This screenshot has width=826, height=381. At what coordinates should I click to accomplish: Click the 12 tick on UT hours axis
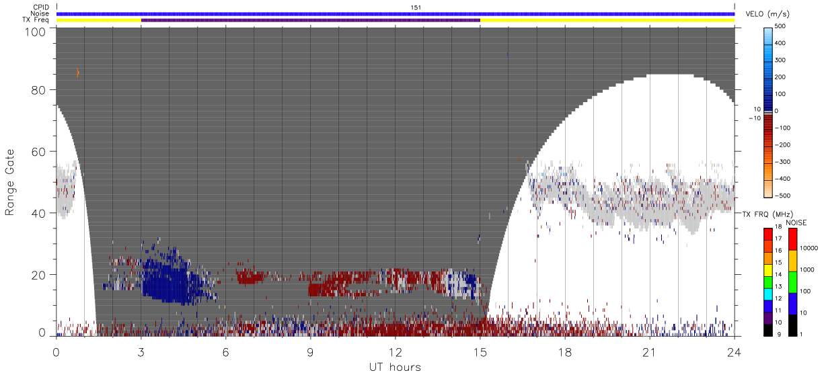tap(395, 351)
